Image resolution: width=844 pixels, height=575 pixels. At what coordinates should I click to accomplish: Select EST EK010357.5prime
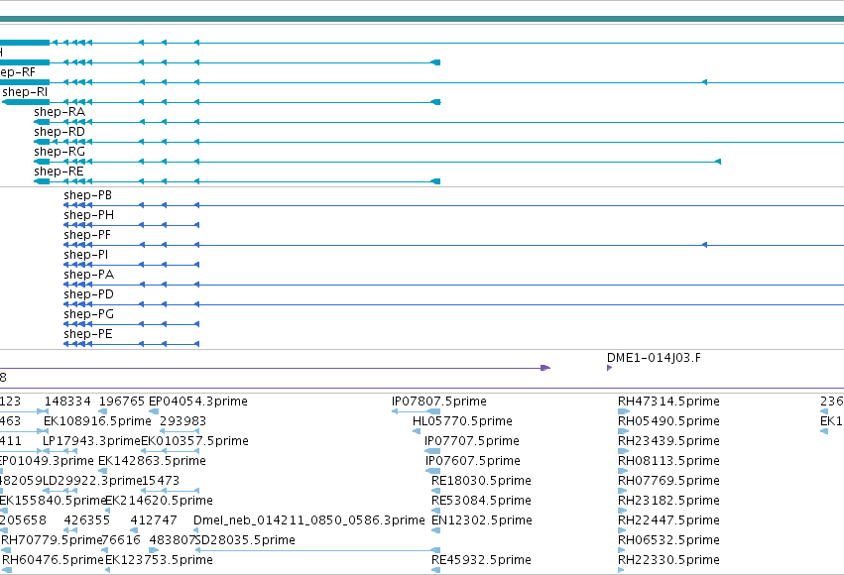(194, 441)
